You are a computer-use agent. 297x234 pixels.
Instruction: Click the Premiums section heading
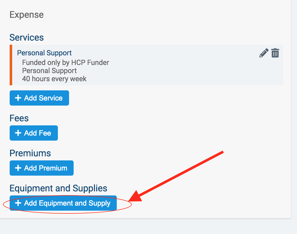30,153
